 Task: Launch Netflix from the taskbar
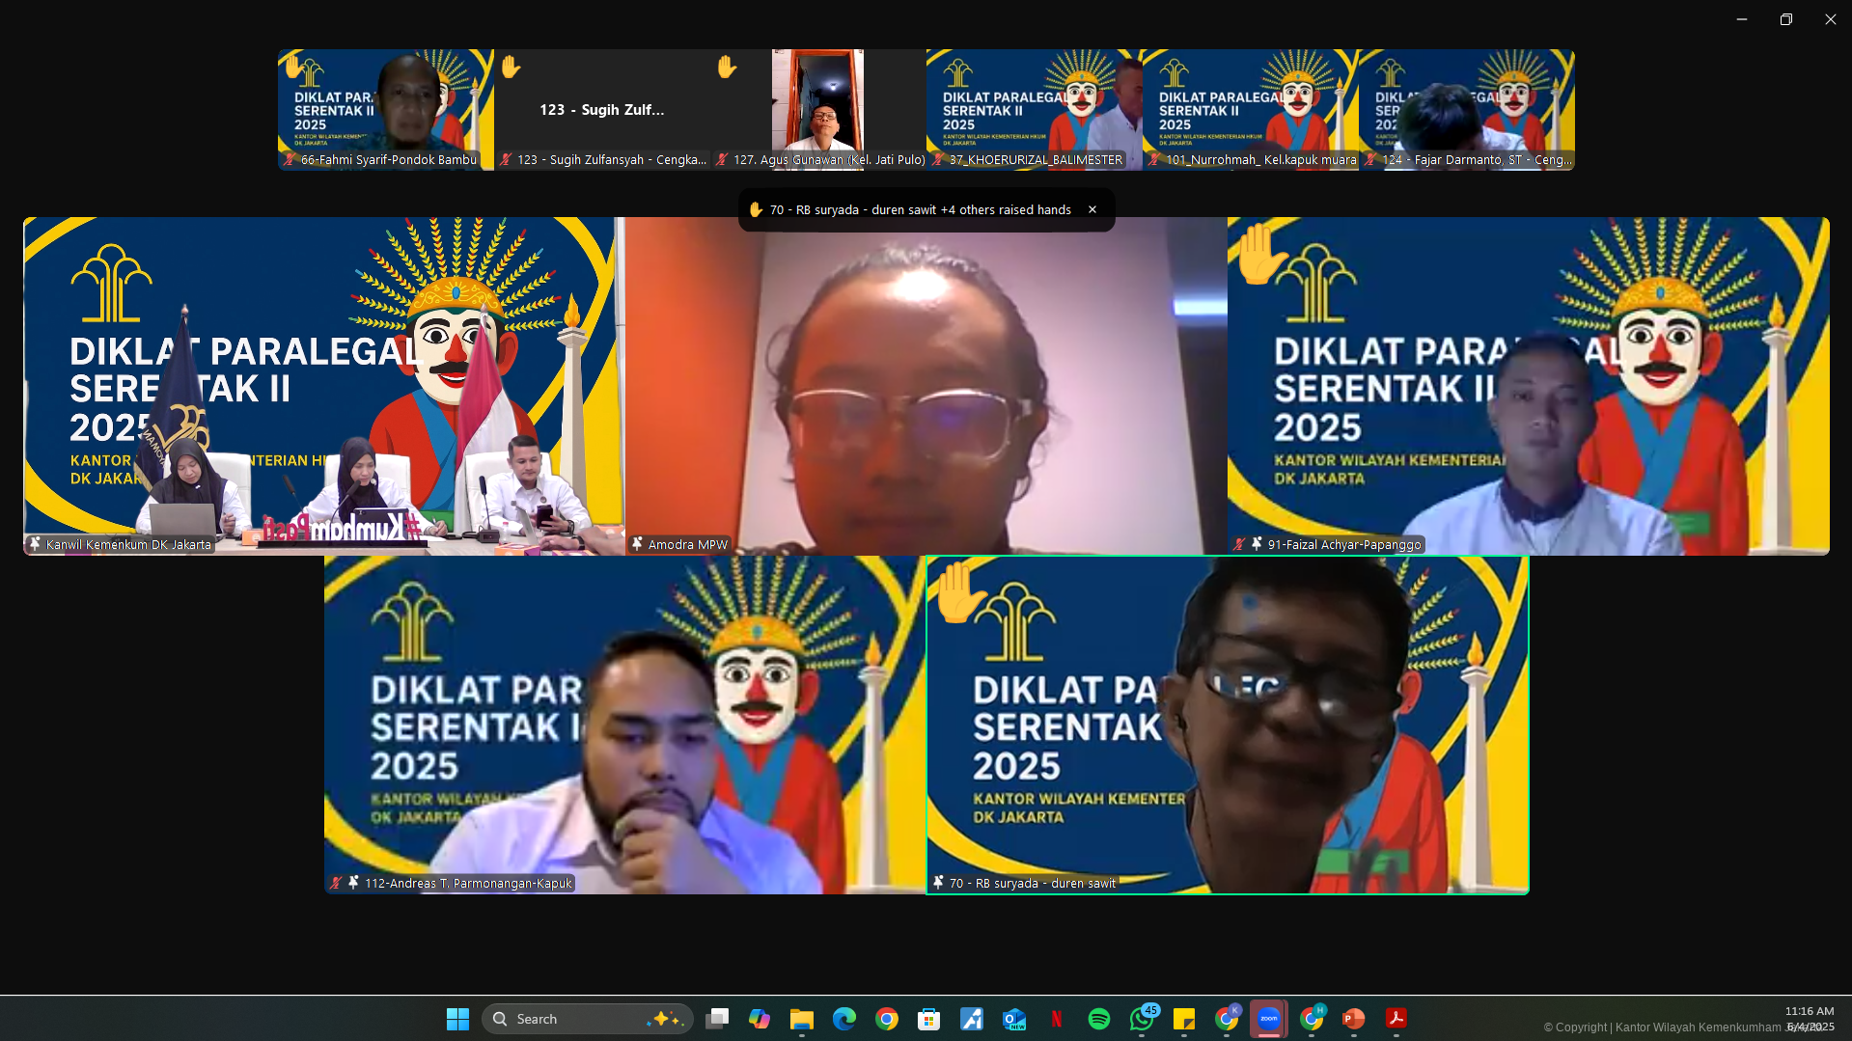click(x=1056, y=1019)
